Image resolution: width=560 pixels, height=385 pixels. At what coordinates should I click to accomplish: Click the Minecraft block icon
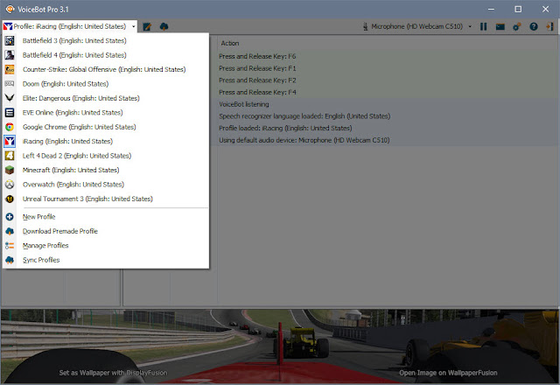click(10, 170)
